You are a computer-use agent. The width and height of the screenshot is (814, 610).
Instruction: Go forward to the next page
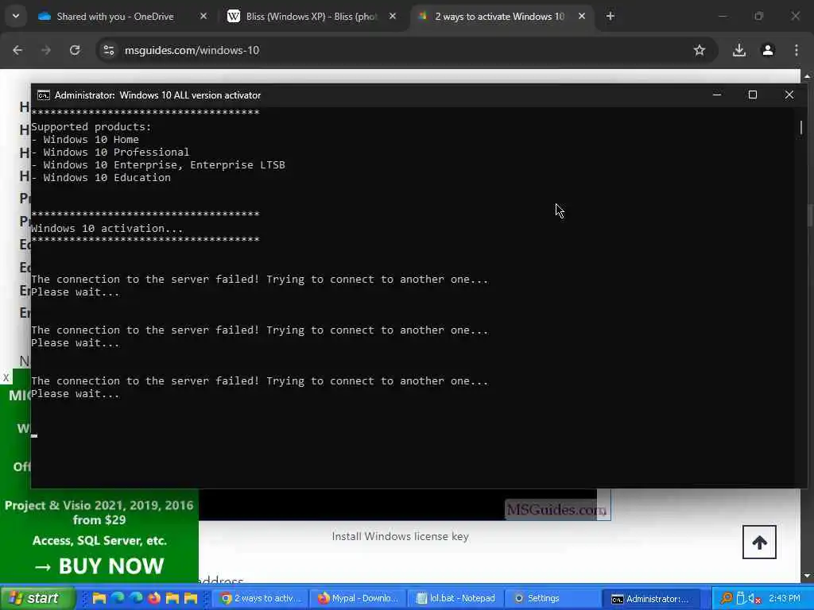pyautogui.click(x=46, y=50)
